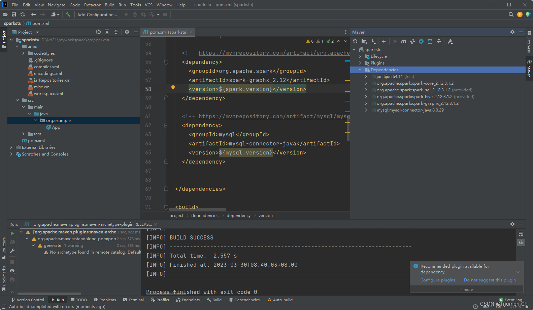Open the Event Log
533x310 pixels.
coord(511,300)
